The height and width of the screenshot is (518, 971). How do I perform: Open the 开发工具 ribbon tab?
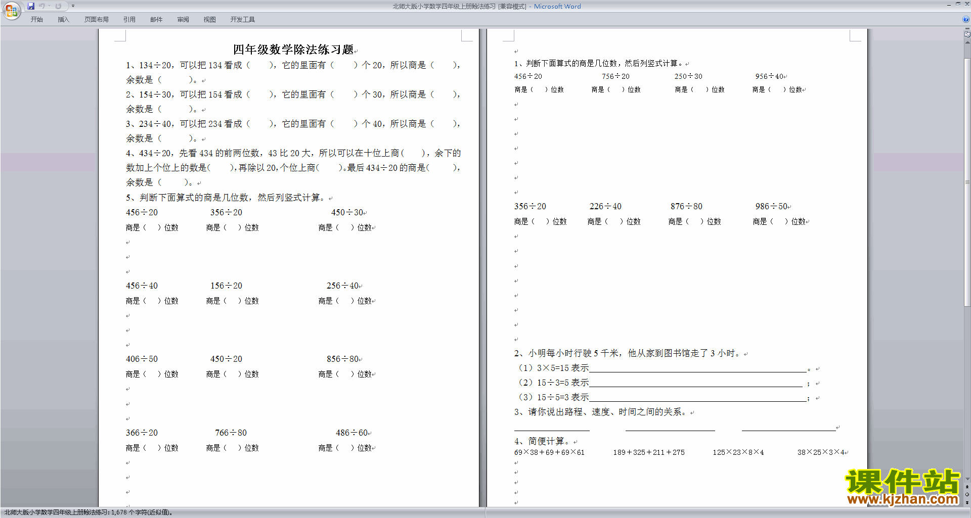click(x=243, y=20)
